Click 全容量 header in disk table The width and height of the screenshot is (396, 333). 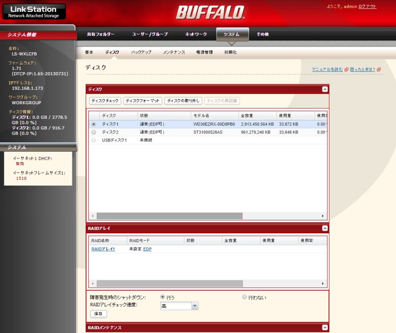click(x=258, y=116)
